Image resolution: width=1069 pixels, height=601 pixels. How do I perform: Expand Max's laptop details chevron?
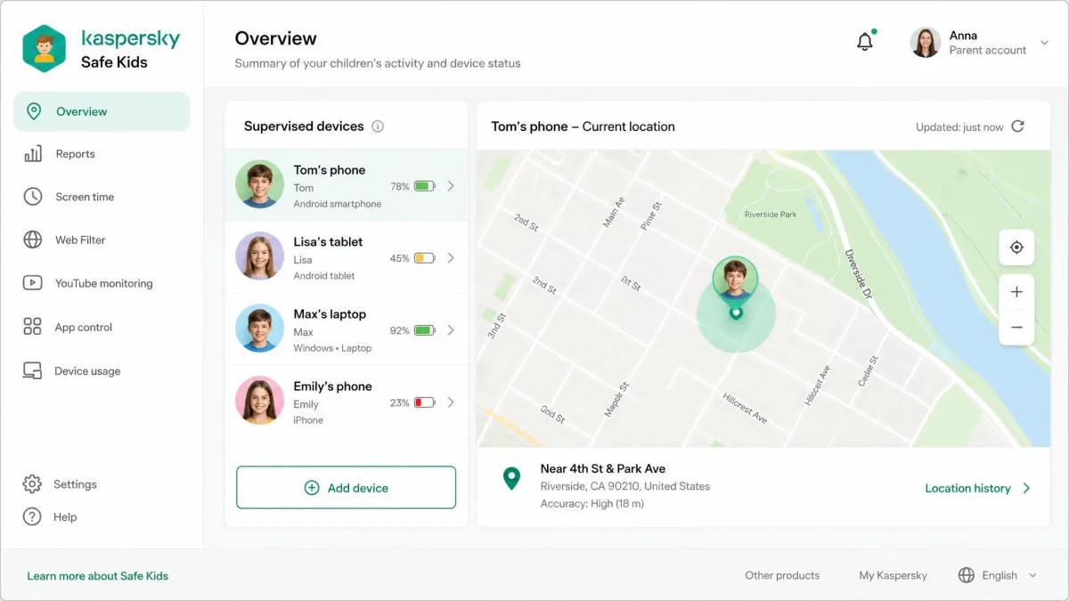pos(451,330)
